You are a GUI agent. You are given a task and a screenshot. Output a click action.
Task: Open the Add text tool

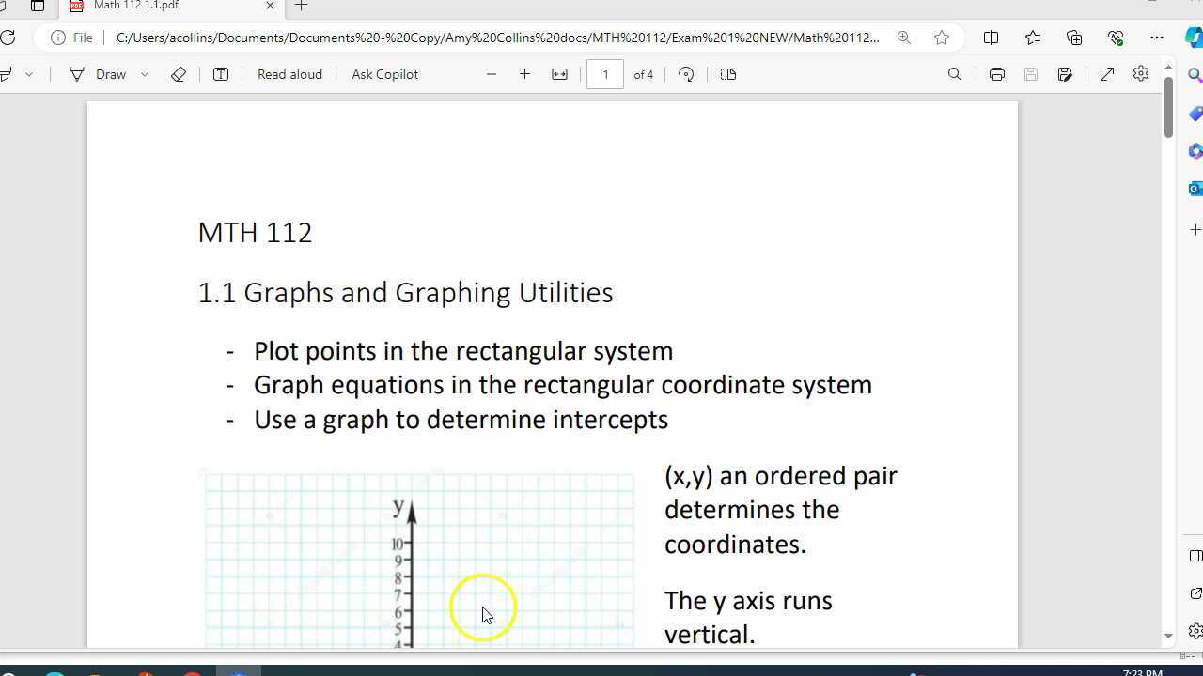point(221,74)
